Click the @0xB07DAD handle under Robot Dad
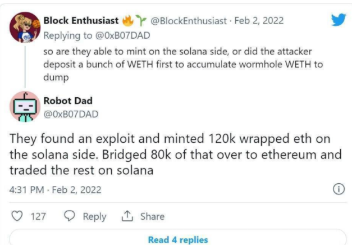Viewport: 352px width, 245px height. pyautogui.click(x=71, y=114)
